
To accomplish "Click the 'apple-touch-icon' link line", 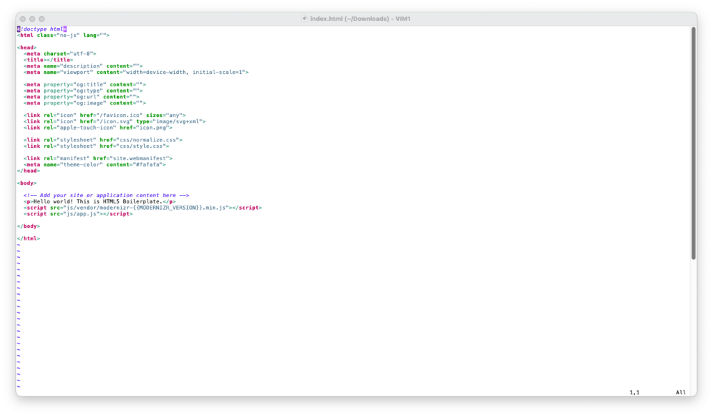I will click(x=98, y=128).
